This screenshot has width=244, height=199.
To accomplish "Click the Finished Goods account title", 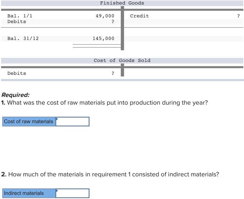I will [122, 3].
